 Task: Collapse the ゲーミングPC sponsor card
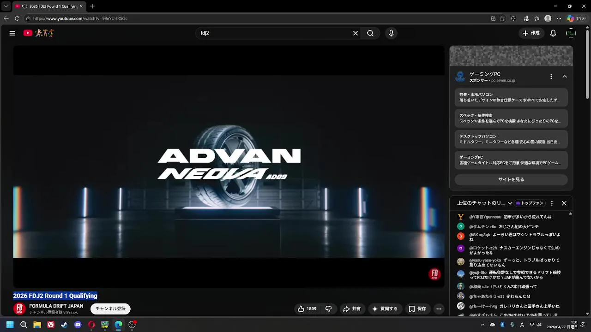pos(565,77)
